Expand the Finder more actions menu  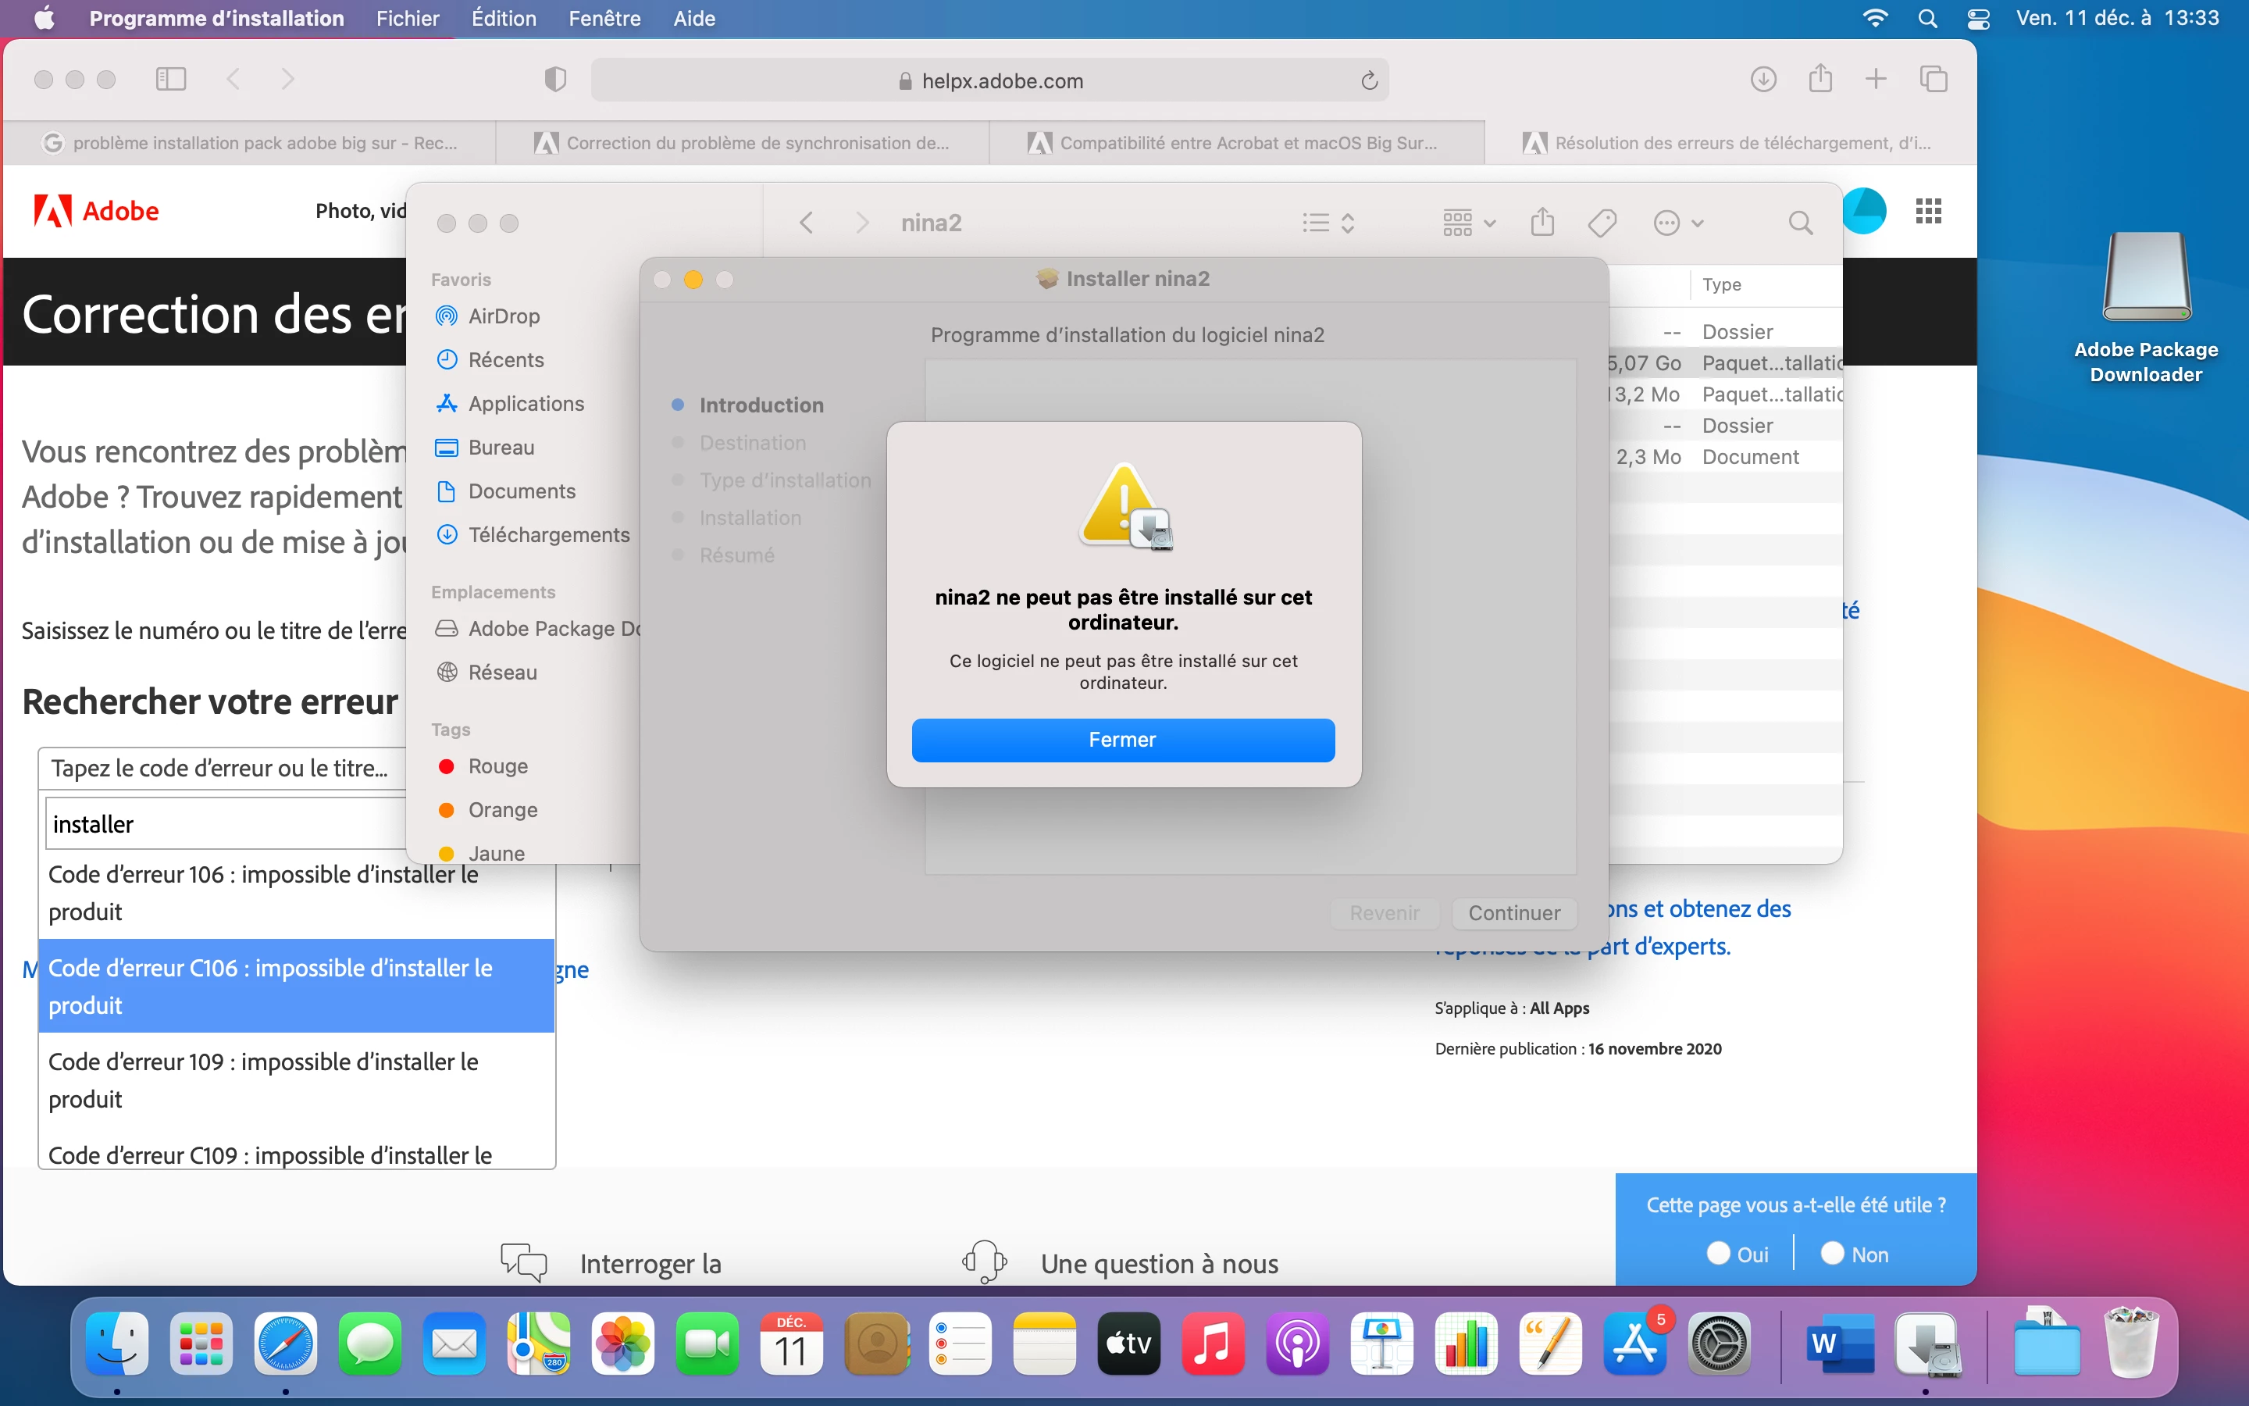(1678, 223)
